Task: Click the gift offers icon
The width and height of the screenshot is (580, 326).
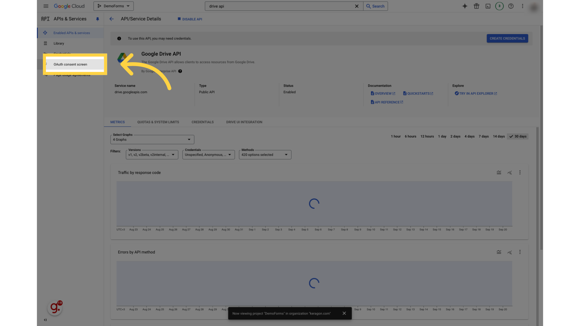Action: 476,6
